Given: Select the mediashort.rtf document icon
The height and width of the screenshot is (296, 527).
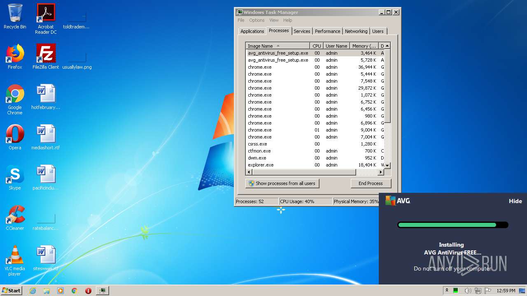Looking at the screenshot, I should (46, 137).
